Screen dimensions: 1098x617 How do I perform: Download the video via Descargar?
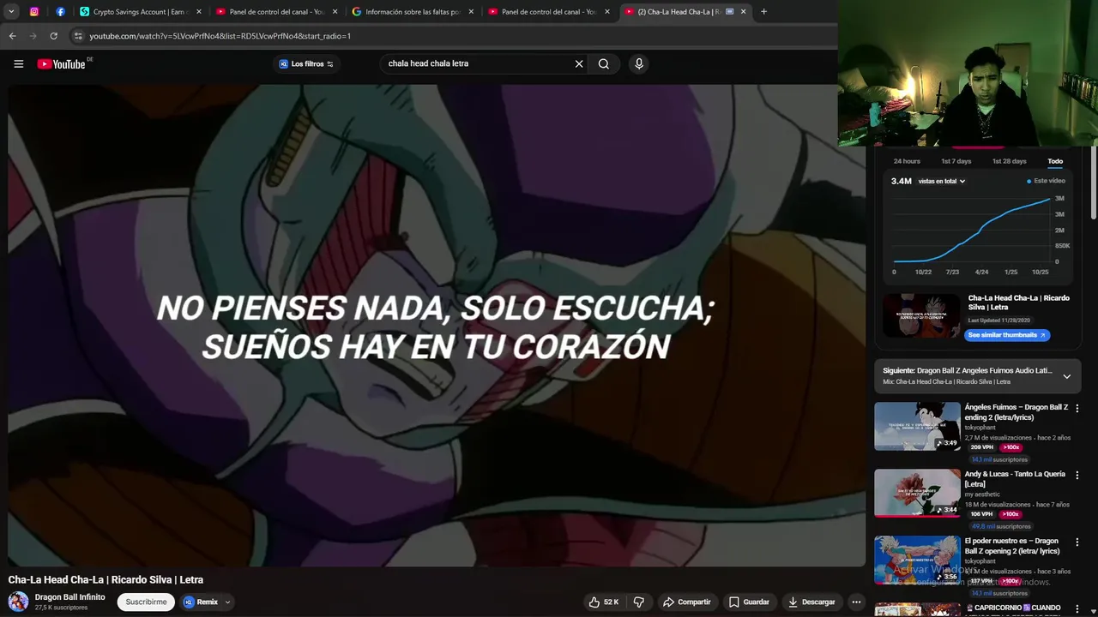point(811,602)
